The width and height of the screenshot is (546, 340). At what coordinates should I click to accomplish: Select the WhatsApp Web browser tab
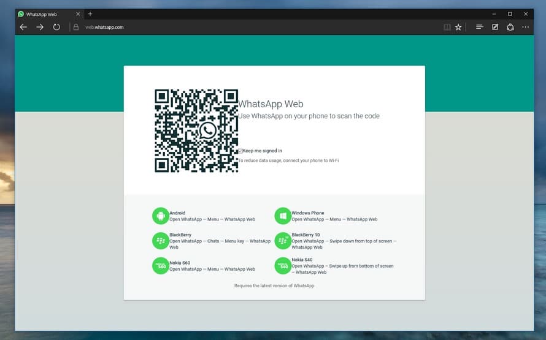[50, 14]
